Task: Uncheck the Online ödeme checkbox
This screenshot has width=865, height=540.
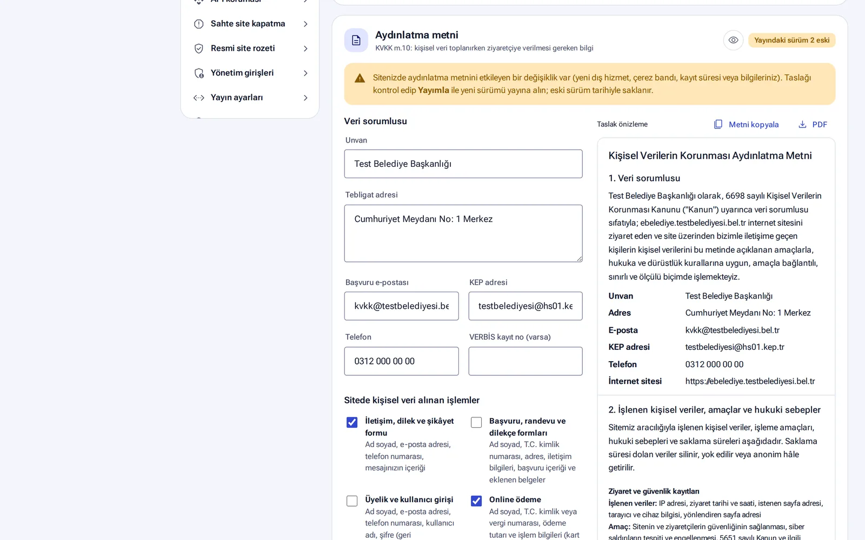Action: pyautogui.click(x=476, y=501)
